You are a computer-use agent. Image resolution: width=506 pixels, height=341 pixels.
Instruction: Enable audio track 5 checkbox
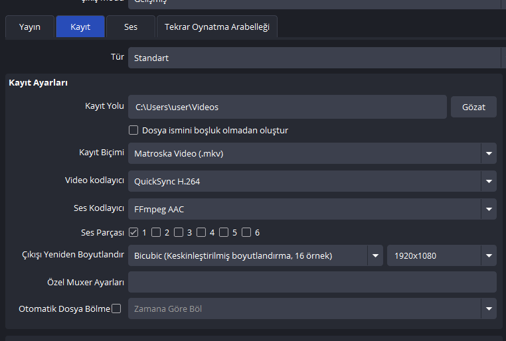[224, 232]
